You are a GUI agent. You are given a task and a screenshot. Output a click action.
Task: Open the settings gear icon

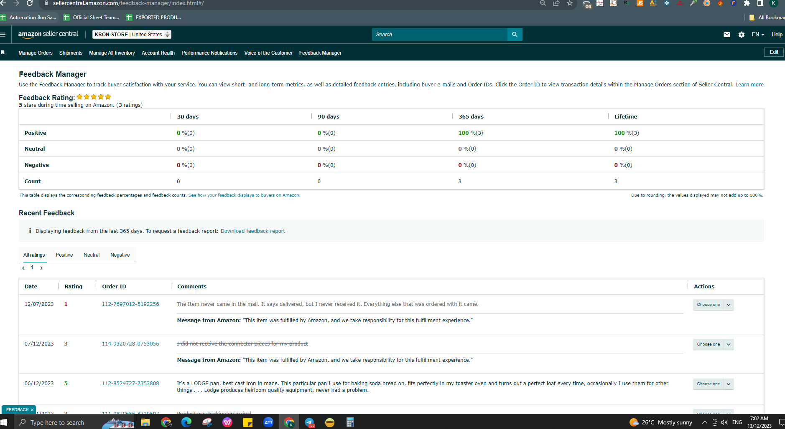(x=742, y=35)
